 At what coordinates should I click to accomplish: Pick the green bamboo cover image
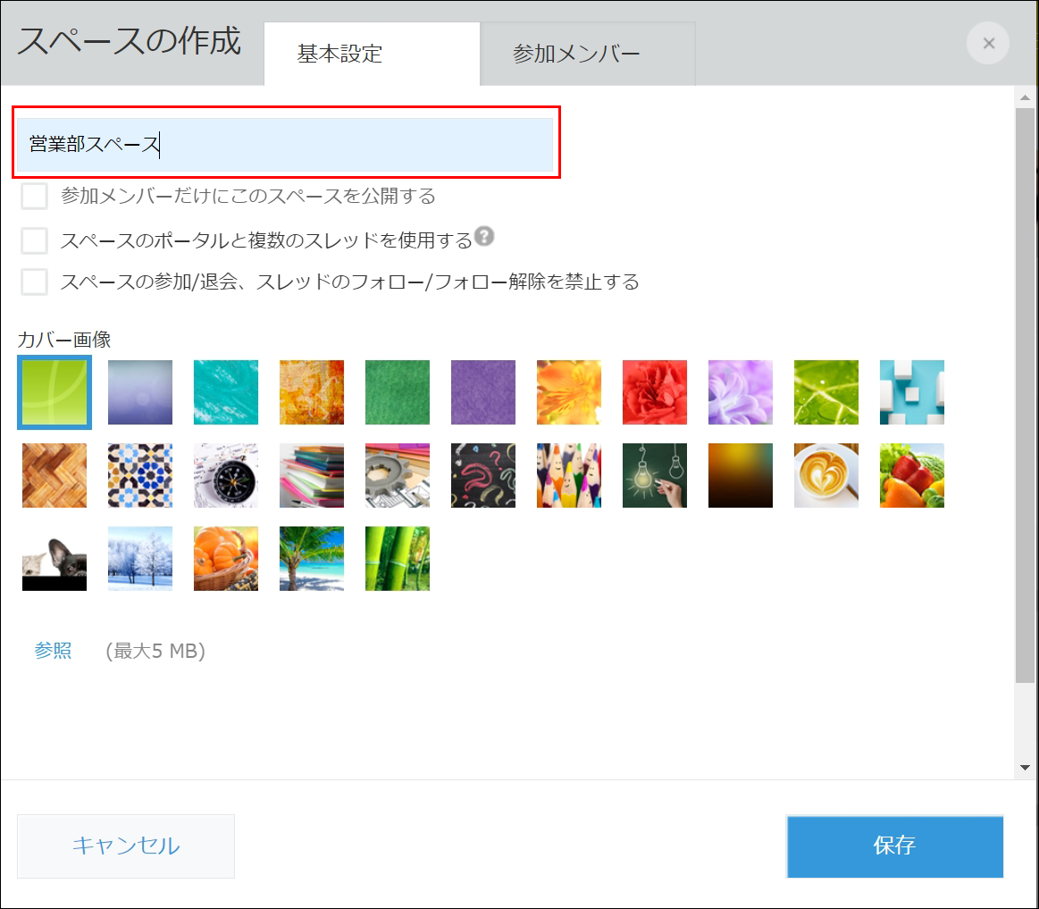(x=397, y=559)
